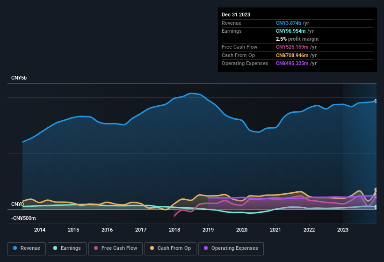Click the 2018 x-axis label
This screenshot has height=262, width=384.
174,230
